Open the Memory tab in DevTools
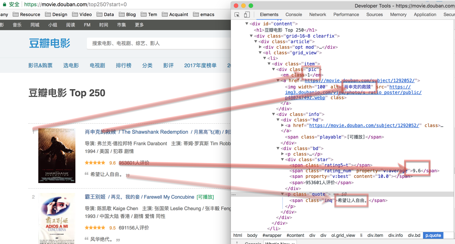Viewport: 455px width, 244px height. [x=398, y=15]
